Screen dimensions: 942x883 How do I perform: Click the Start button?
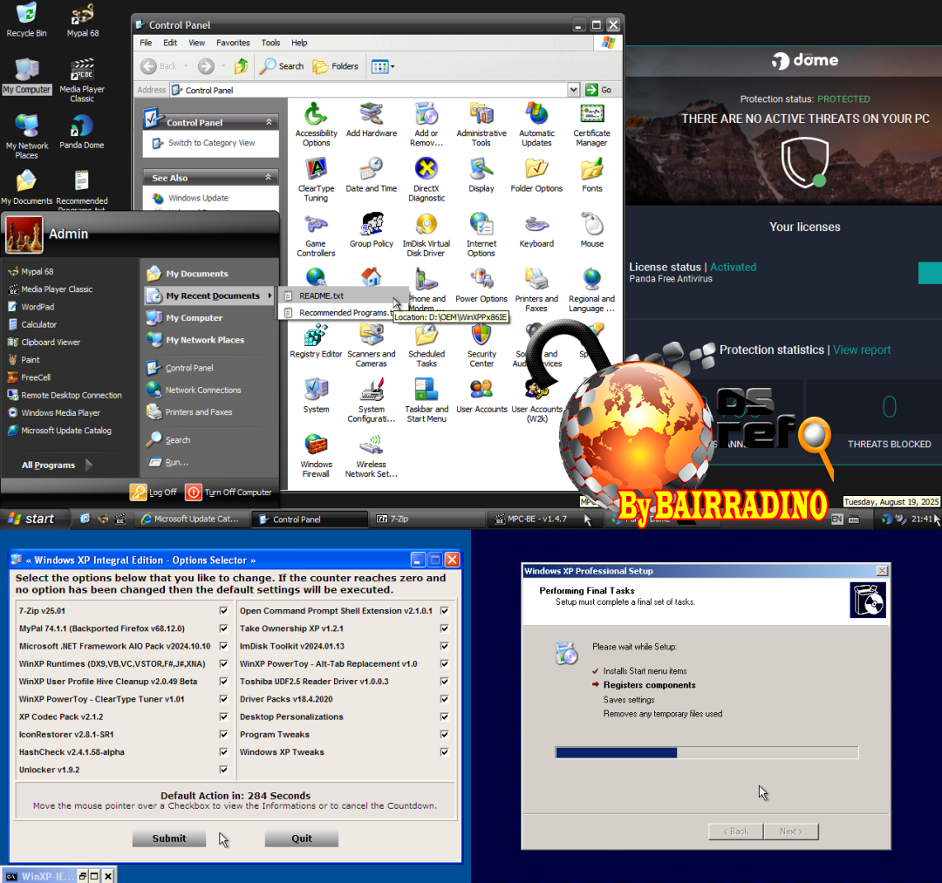[34, 519]
